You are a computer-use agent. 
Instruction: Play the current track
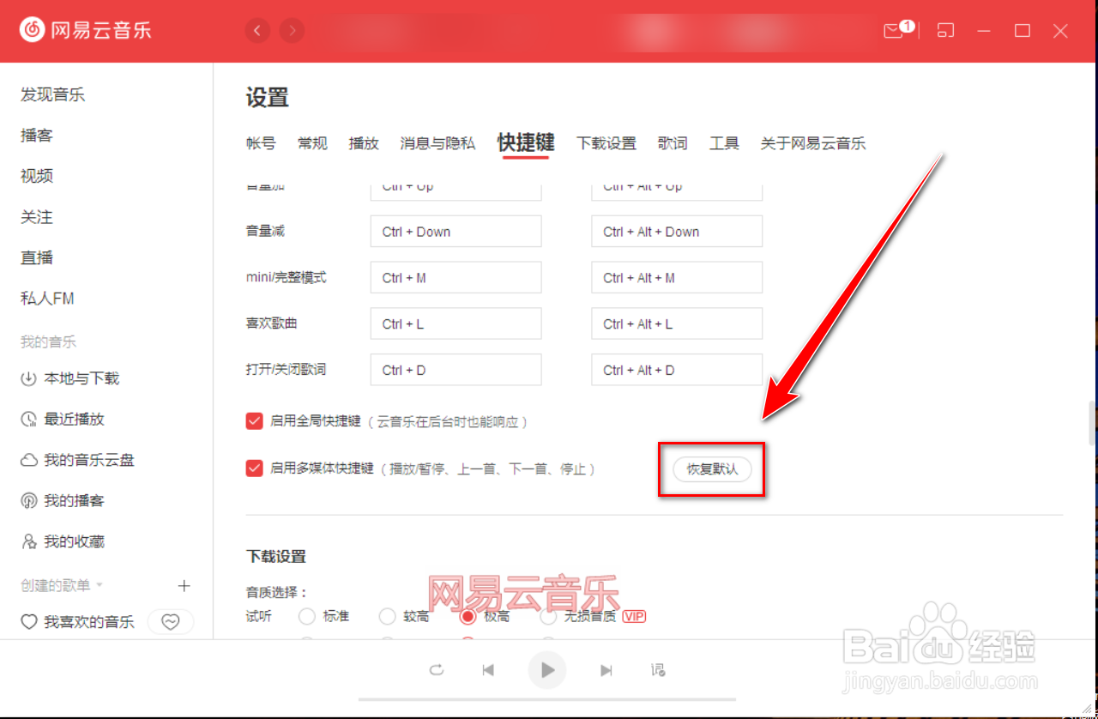point(547,670)
